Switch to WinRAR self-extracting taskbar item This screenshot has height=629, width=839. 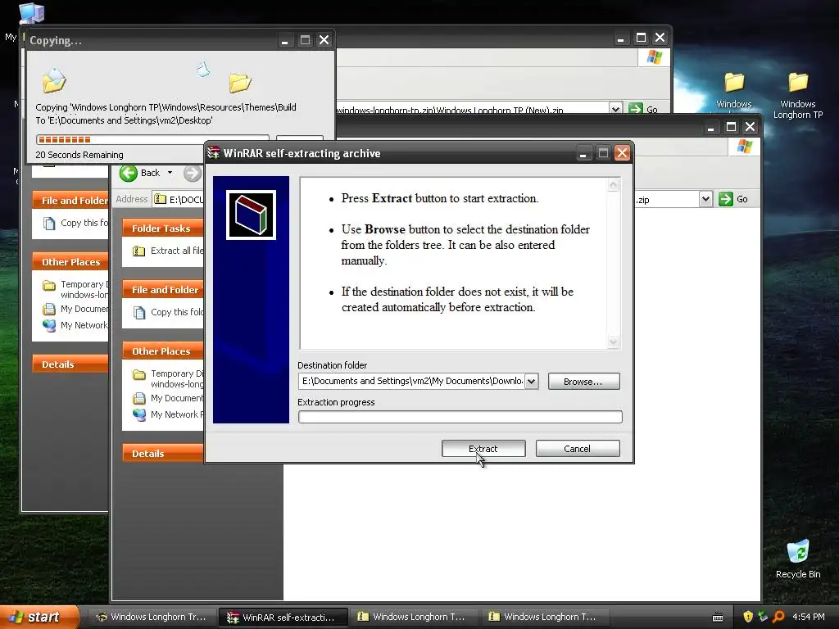tap(283, 617)
